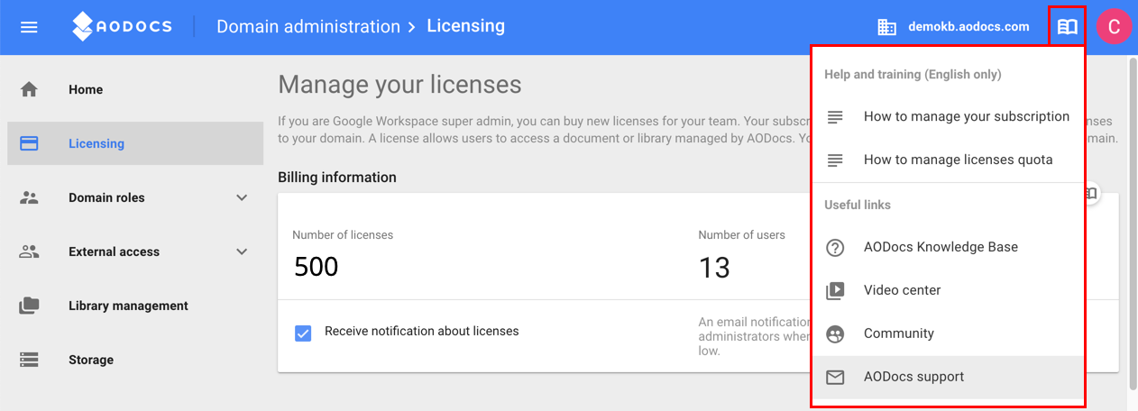
Task: Click the licenses quota article icon
Action: [x=835, y=160]
